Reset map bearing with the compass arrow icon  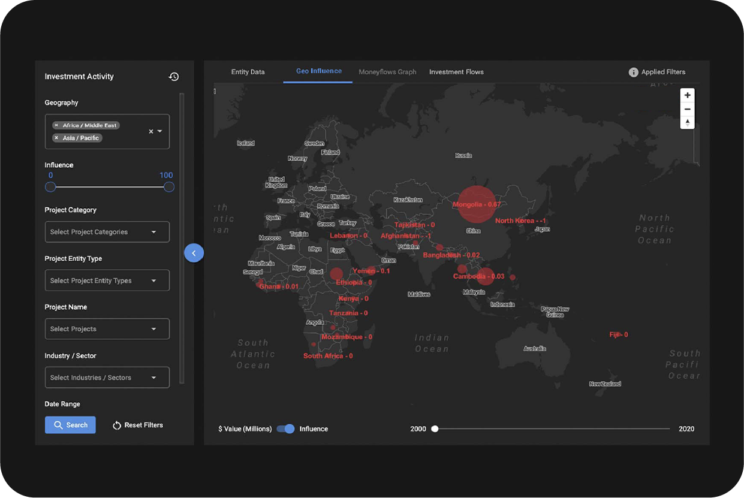687,122
